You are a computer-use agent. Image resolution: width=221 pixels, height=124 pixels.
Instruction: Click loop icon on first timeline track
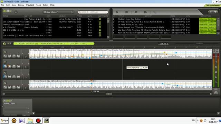pos(26,56)
